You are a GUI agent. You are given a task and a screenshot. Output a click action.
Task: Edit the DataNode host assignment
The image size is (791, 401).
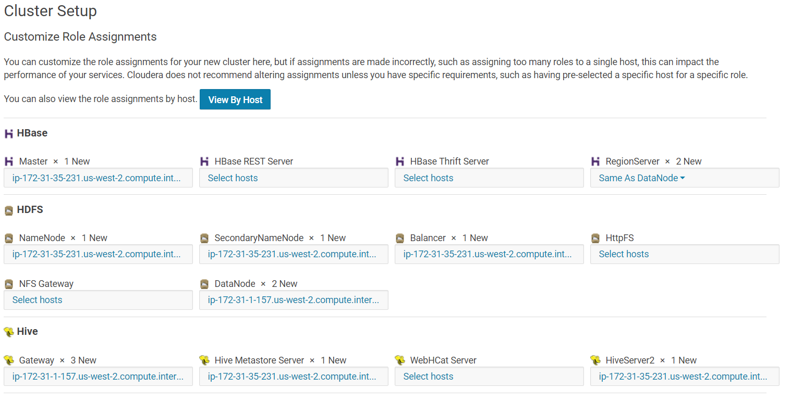pos(294,300)
